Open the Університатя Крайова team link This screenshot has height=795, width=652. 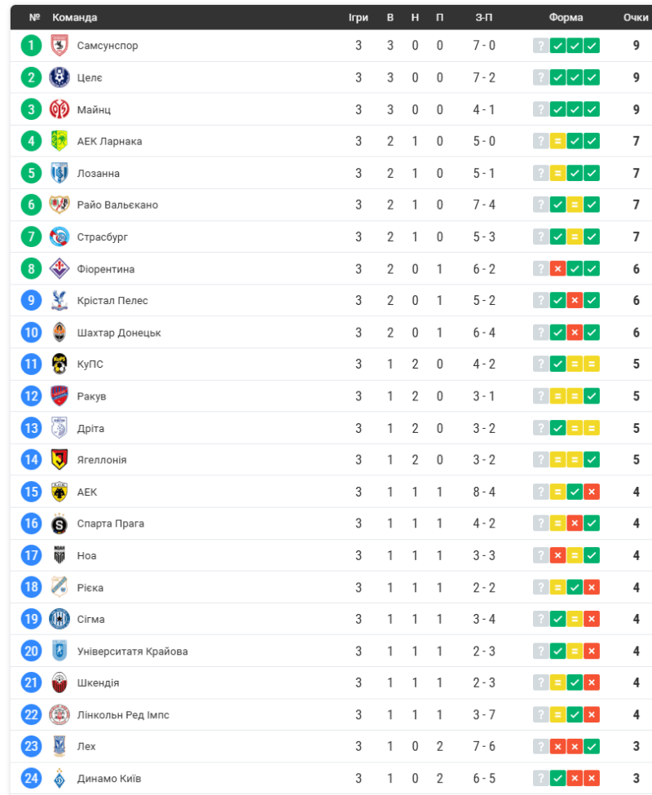(x=132, y=651)
